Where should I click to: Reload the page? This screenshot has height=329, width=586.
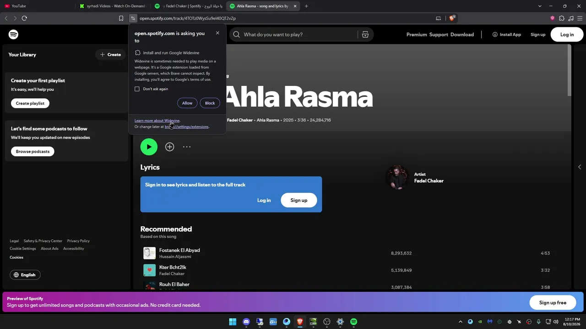click(x=24, y=18)
